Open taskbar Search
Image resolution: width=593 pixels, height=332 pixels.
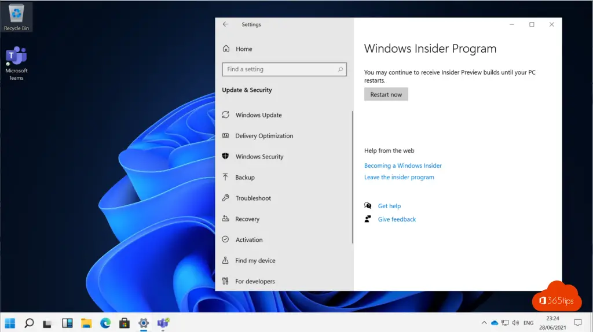pyautogui.click(x=29, y=323)
